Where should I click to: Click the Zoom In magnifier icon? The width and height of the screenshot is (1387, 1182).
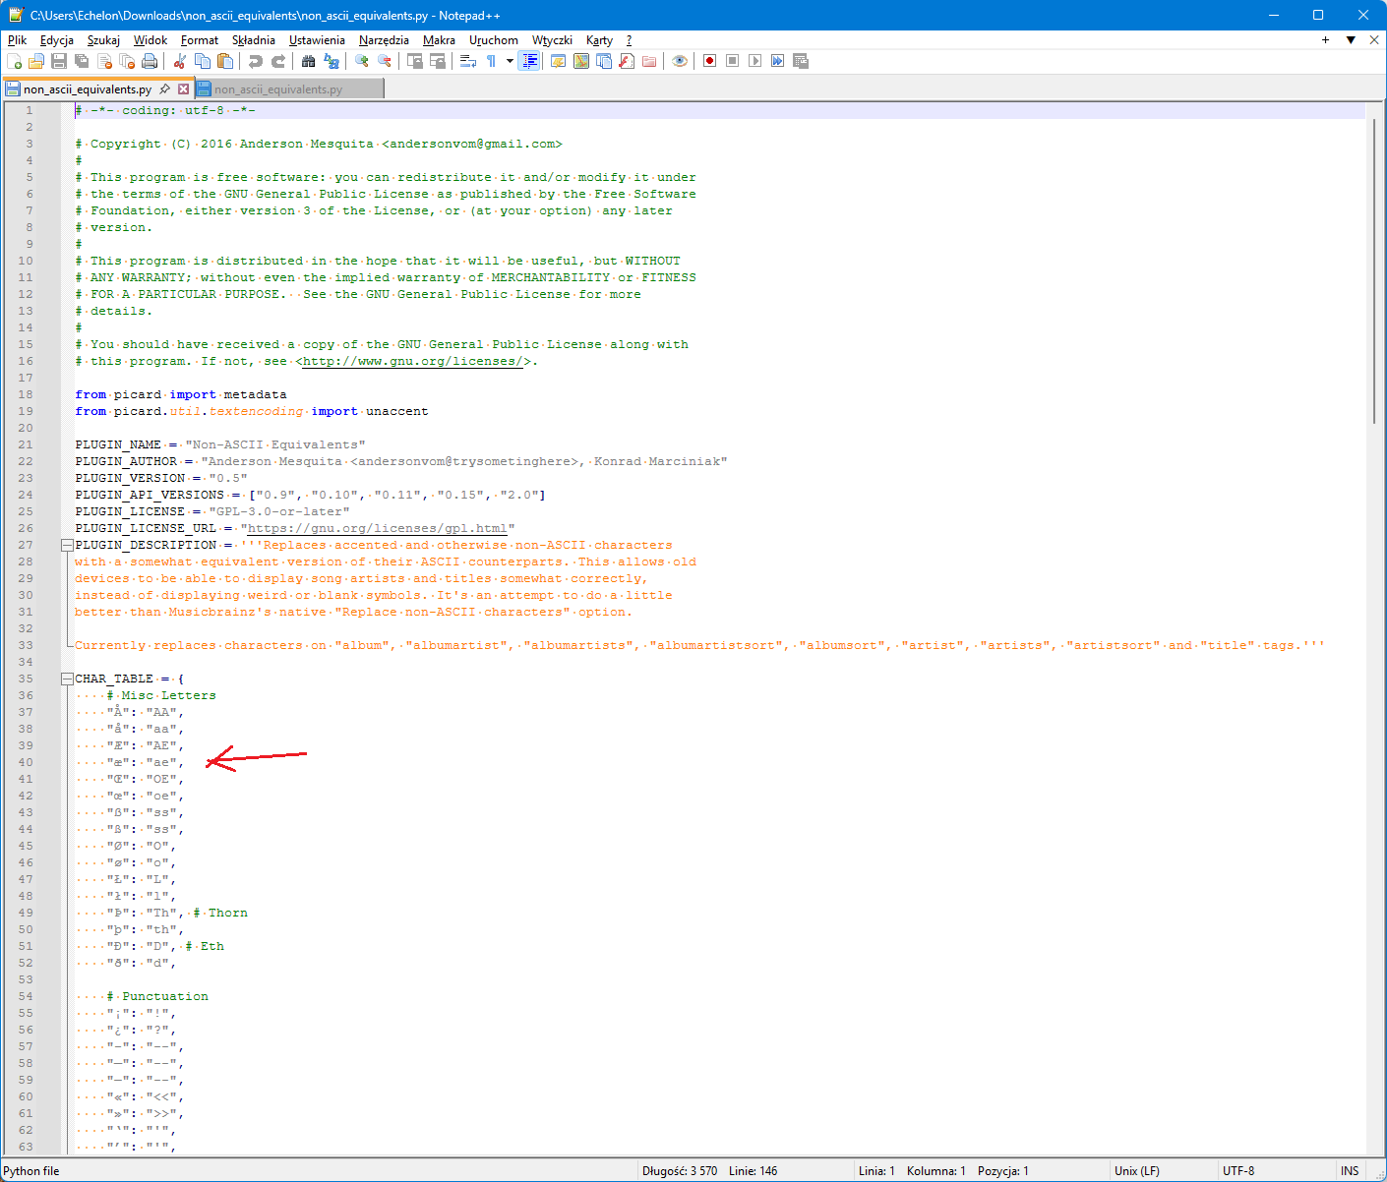(362, 61)
